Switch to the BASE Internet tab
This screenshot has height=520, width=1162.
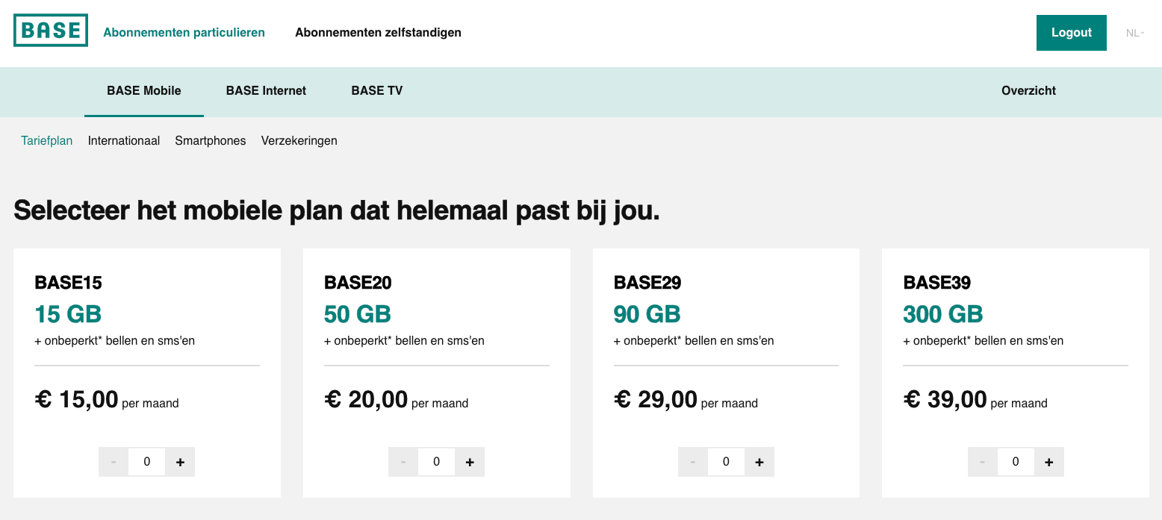(x=266, y=91)
